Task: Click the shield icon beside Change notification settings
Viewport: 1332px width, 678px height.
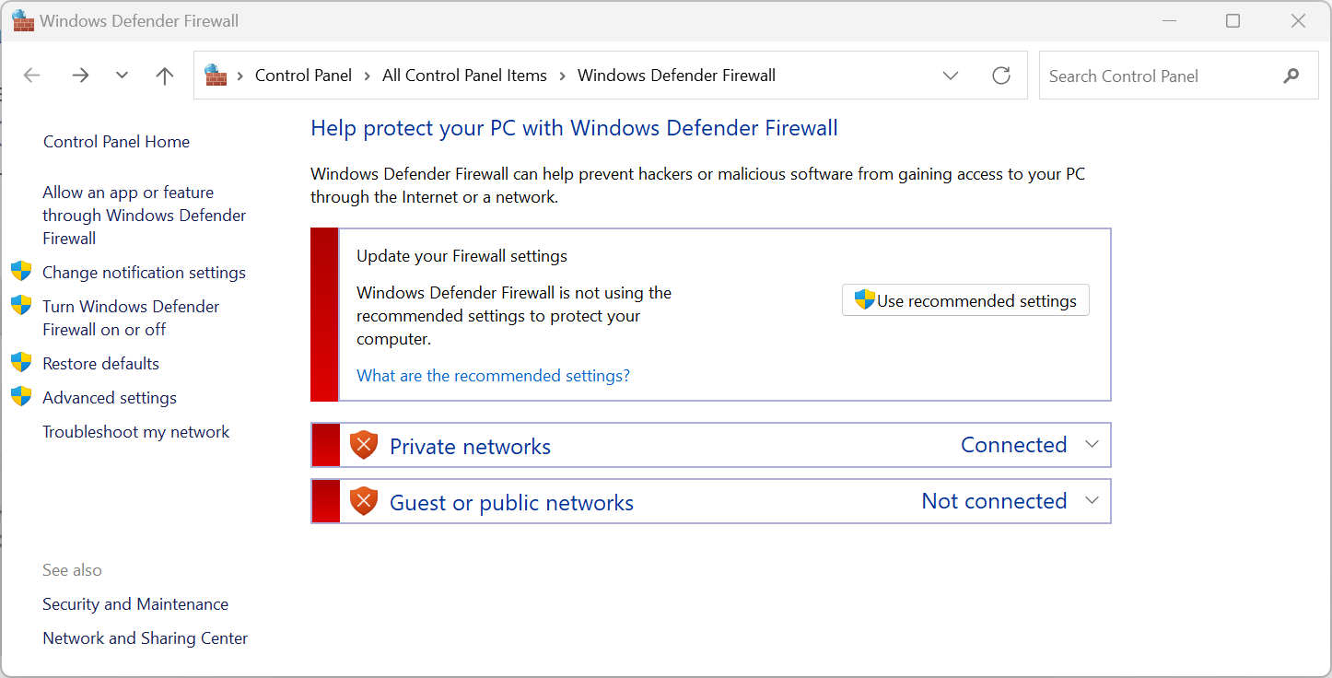Action: pos(20,272)
